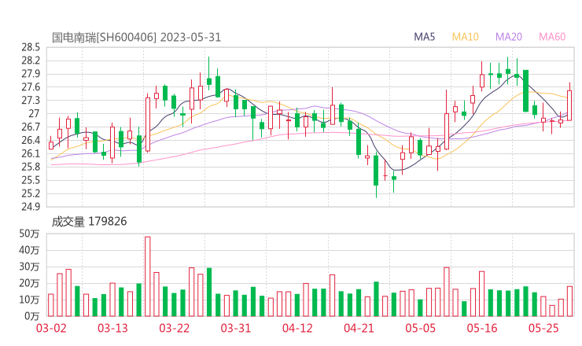Click the 27.6 price axis label

click(31, 87)
